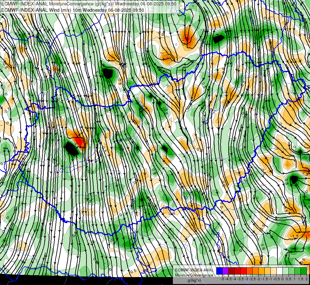Click the ECMWF-INDEX-ANAL label in the legend box

point(194,270)
